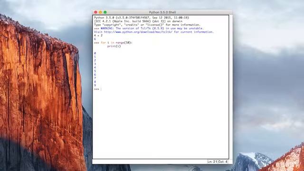Click the print(i) statement
The width and height of the screenshot is (304, 171).
(114, 46)
